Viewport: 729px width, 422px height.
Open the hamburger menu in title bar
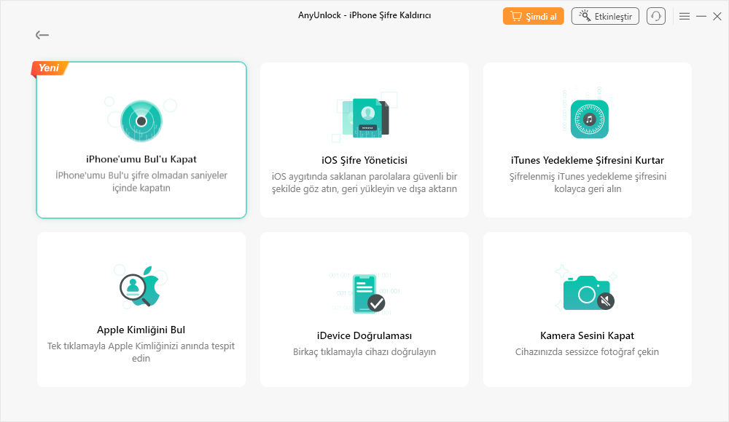[x=685, y=16]
